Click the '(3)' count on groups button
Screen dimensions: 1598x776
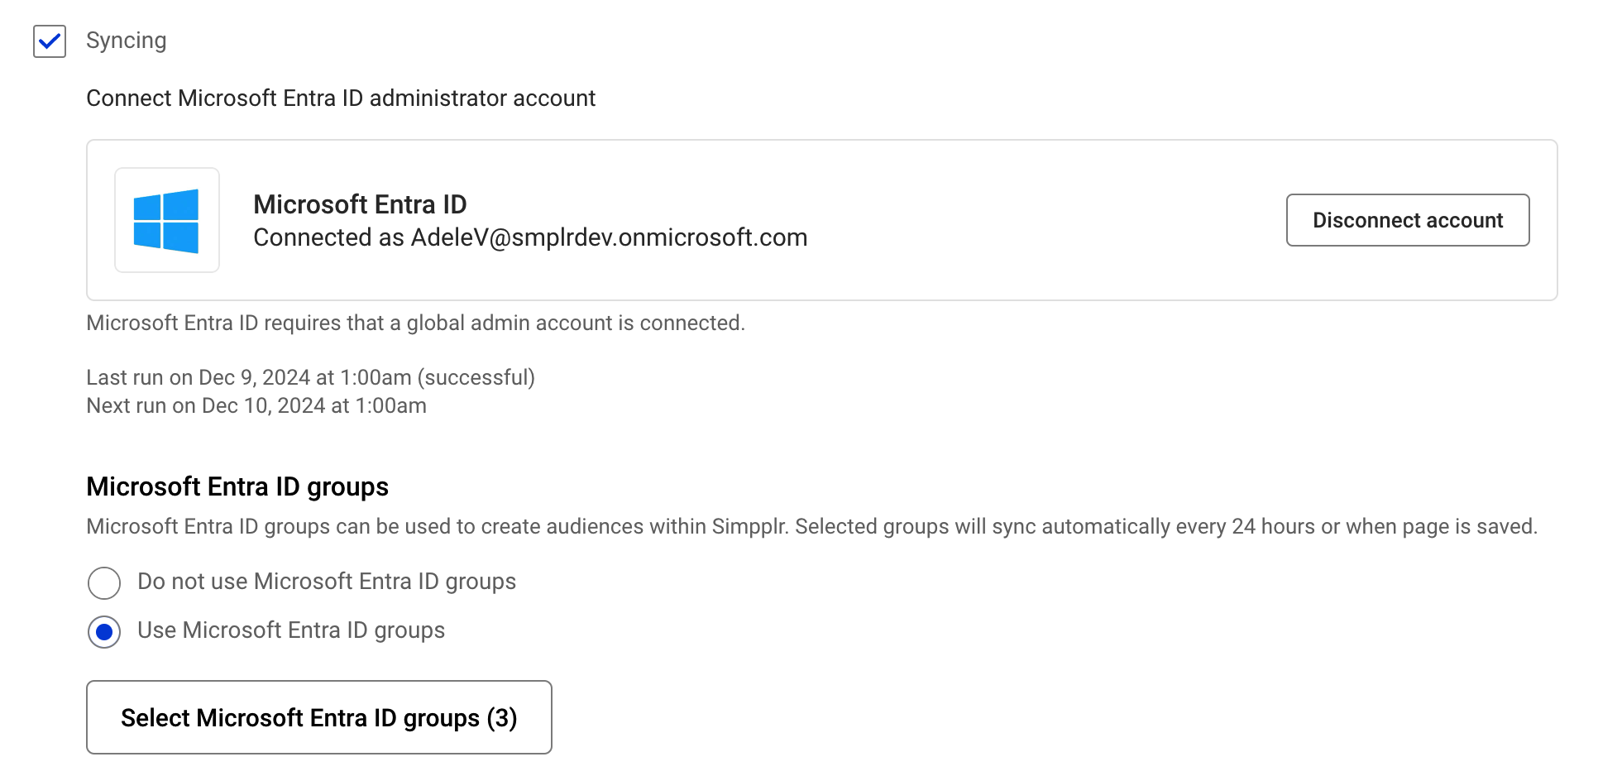coord(501,718)
